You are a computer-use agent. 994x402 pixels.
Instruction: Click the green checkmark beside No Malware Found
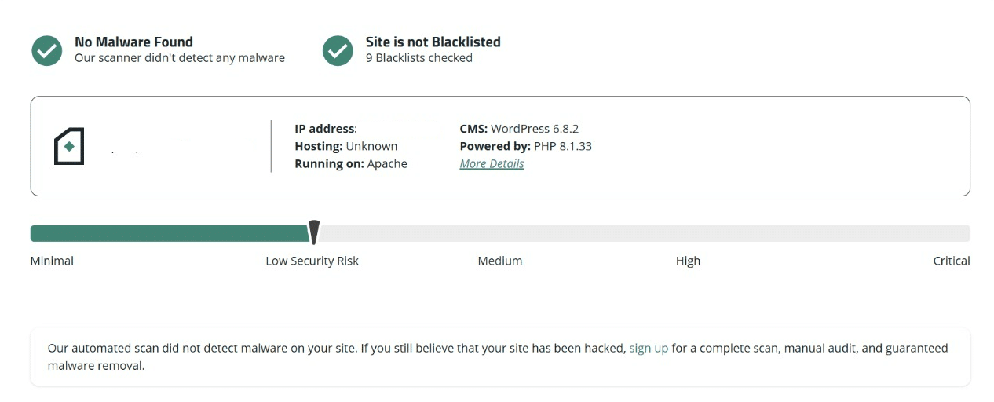47,50
